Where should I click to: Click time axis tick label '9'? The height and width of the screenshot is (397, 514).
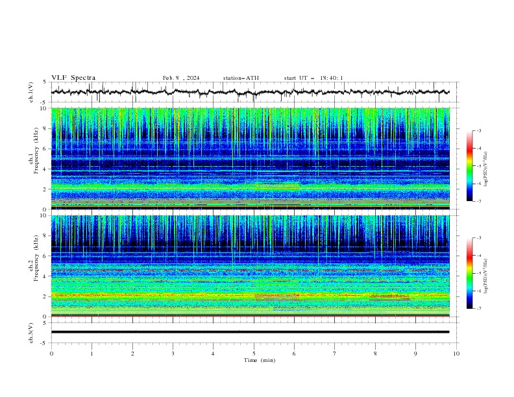pyautogui.click(x=415, y=354)
